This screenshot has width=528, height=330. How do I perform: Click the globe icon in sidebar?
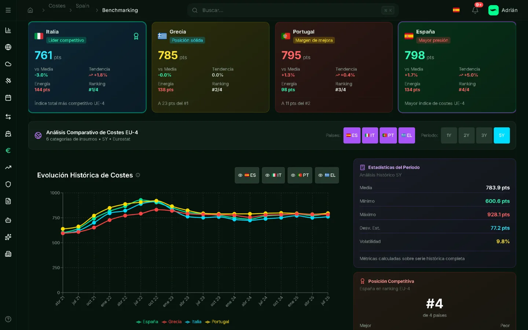tap(8, 47)
